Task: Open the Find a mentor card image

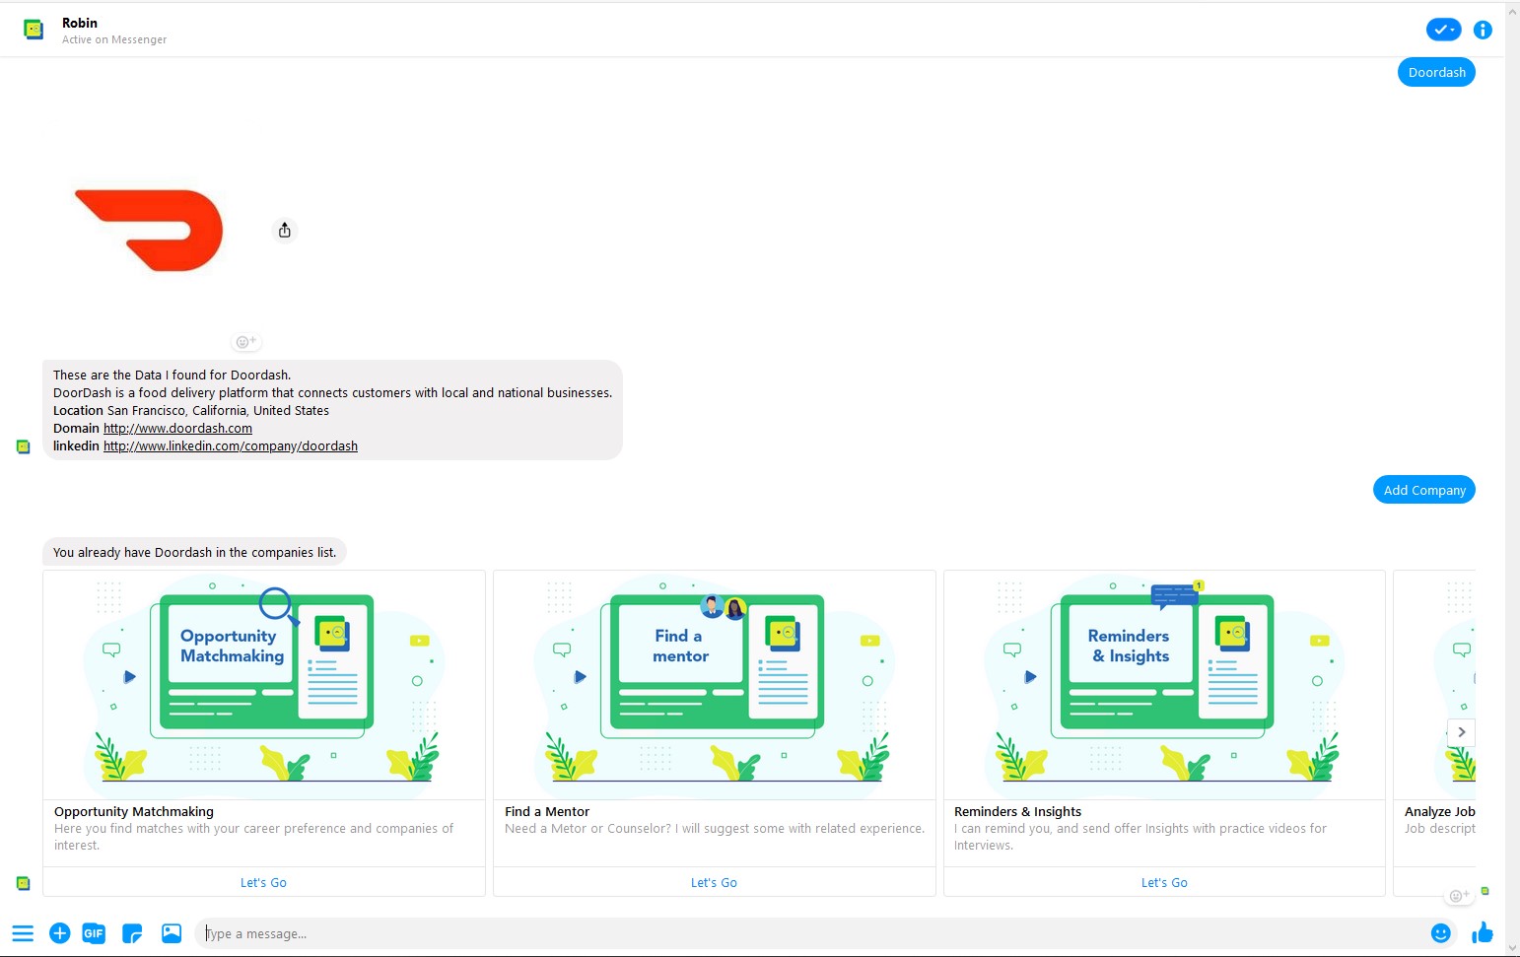Action: [x=715, y=685]
